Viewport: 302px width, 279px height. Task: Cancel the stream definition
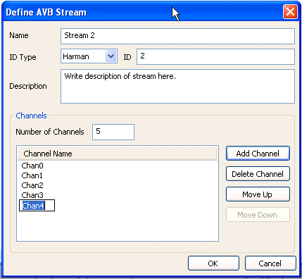(x=270, y=263)
